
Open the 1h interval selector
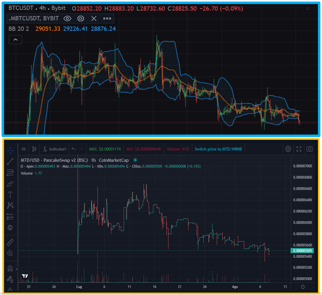(x=23, y=149)
